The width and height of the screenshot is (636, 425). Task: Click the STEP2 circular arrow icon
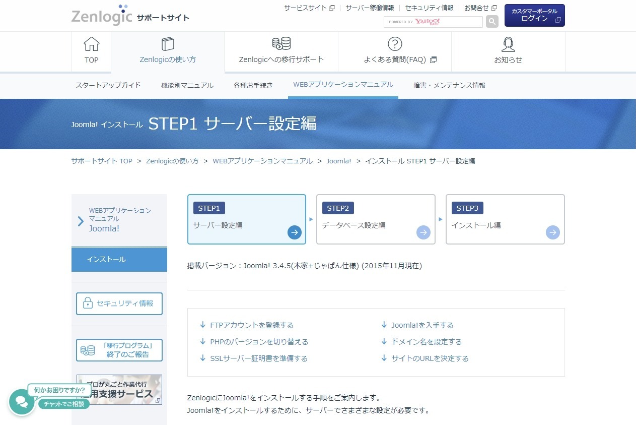[423, 232]
